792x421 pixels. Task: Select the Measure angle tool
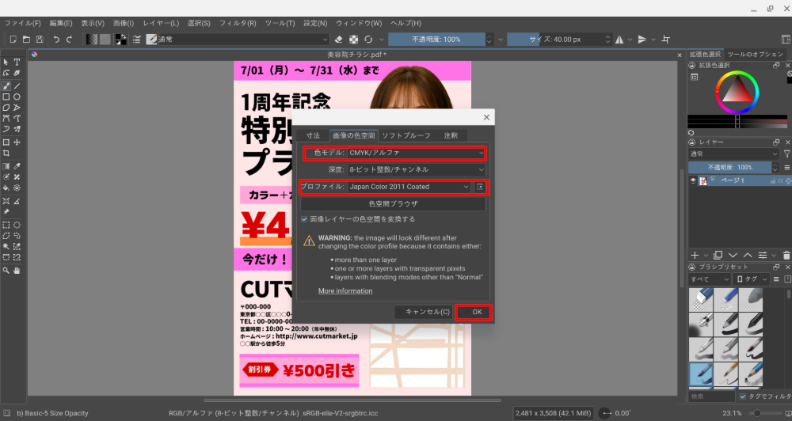pyautogui.click(x=17, y=201)
